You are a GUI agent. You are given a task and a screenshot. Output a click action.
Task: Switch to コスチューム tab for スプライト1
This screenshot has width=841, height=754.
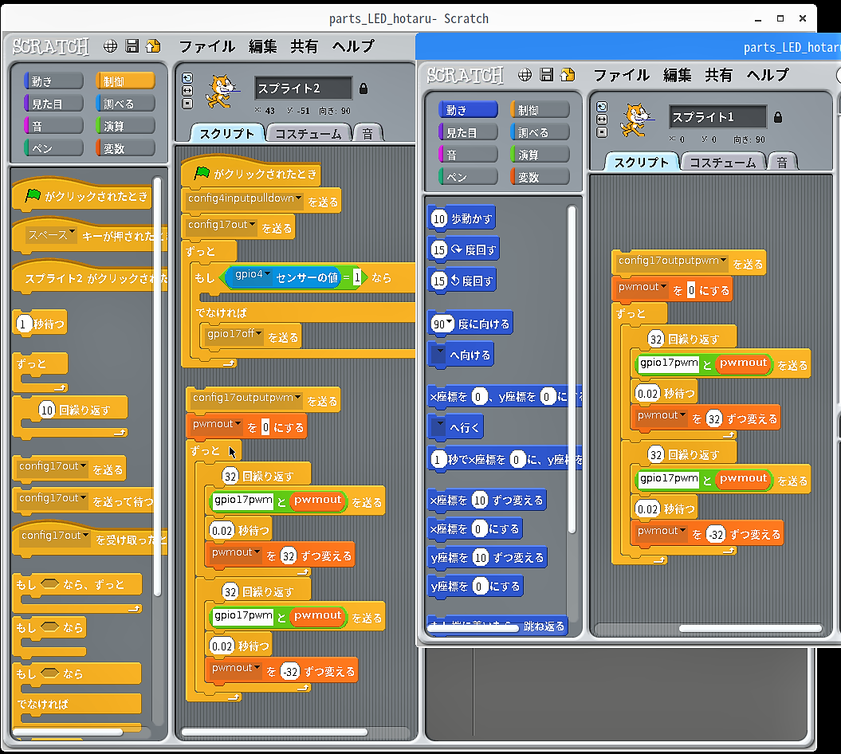[723, 163]
